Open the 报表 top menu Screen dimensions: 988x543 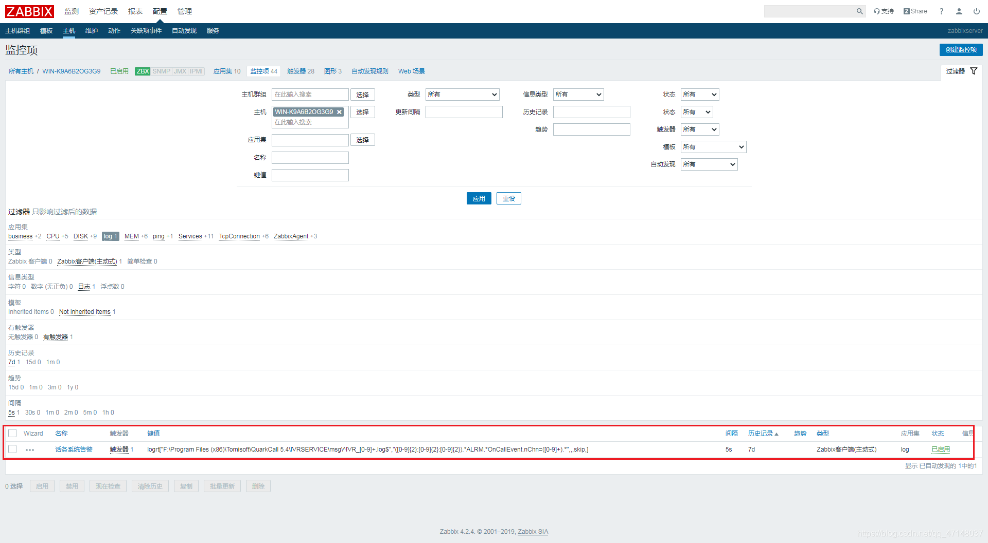click(135, 11)
